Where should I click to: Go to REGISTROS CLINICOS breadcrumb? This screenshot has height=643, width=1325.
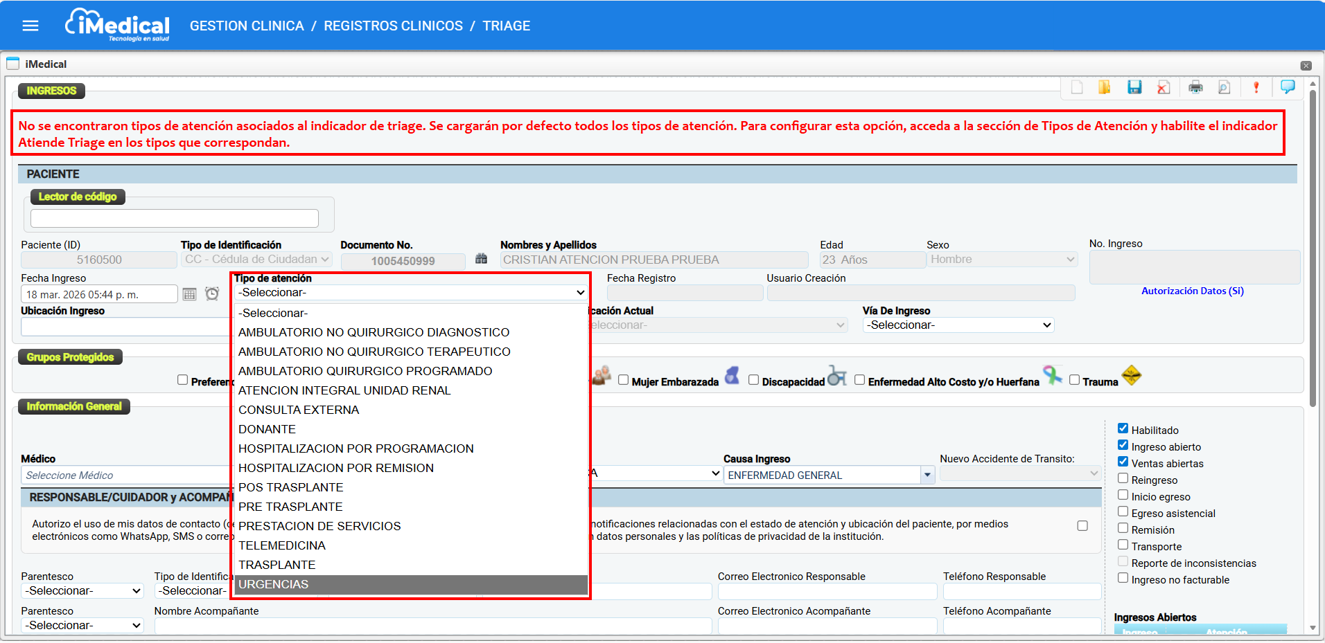393,26
